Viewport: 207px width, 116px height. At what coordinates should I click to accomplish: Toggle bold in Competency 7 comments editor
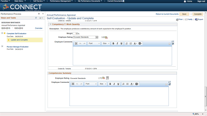pyautogui.click(x=113, y=43)
